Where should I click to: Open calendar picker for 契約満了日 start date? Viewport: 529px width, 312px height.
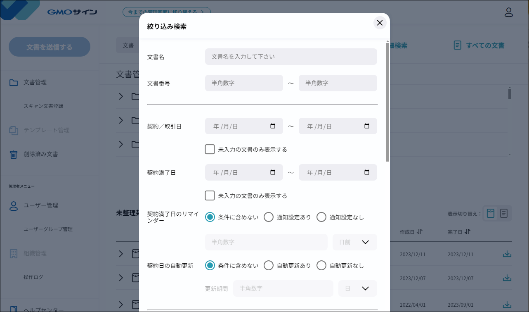(x=273, y=173)
